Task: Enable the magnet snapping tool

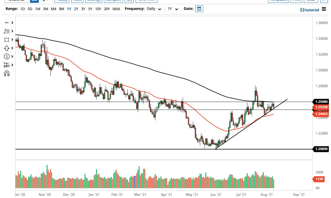Action: [x=6, y=73]
